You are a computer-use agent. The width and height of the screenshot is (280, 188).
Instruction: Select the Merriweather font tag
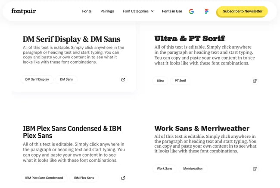(193, 168)
